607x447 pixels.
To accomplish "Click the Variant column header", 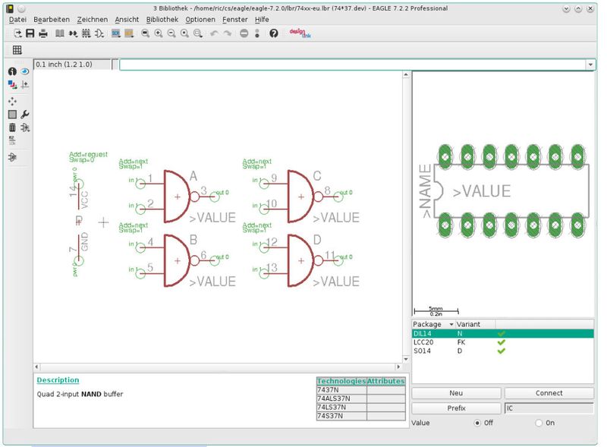I will pyautogui.click(x=476, y=324).
